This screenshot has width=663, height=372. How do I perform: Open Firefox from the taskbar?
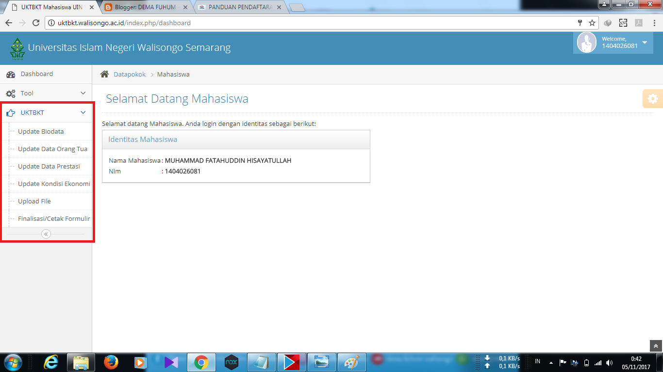pos(111,362)
